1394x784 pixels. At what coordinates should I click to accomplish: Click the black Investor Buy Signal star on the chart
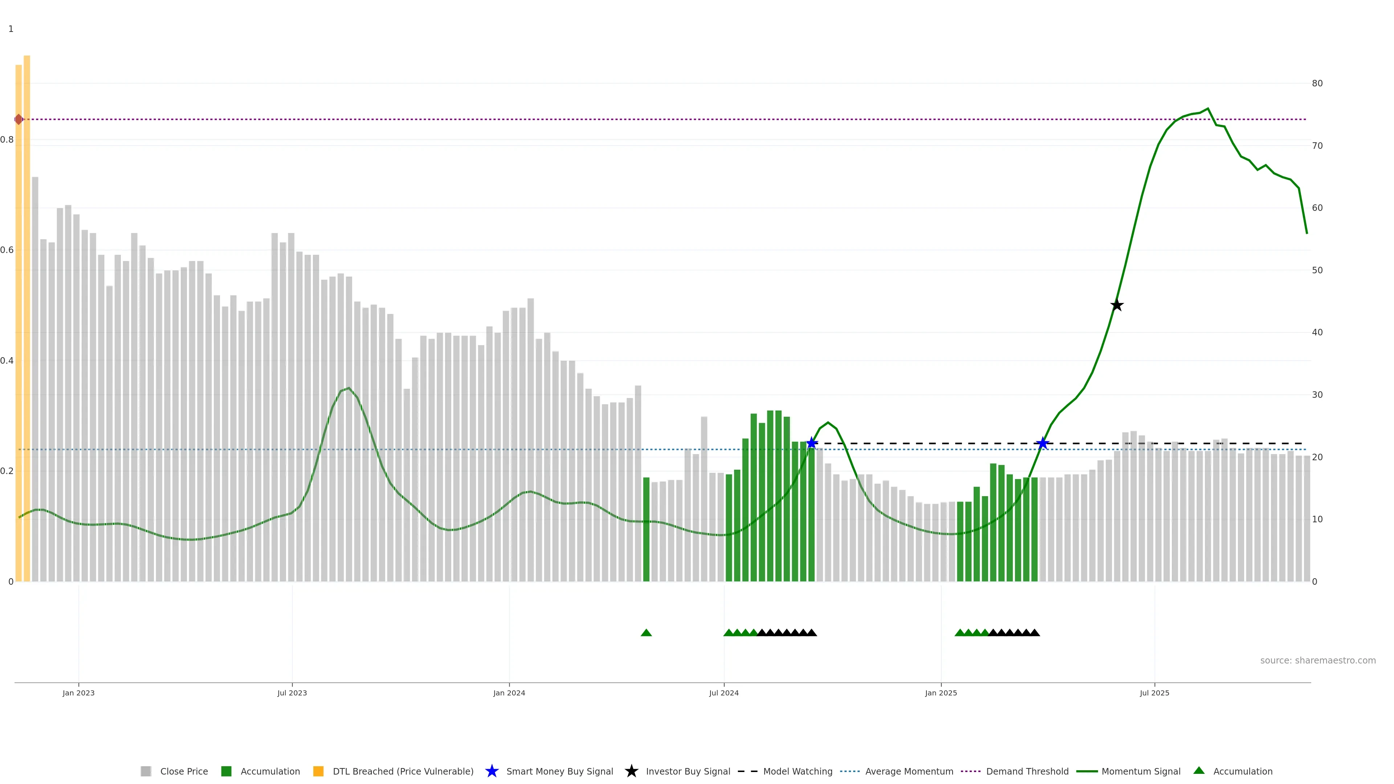click(x=1116, y=305)
